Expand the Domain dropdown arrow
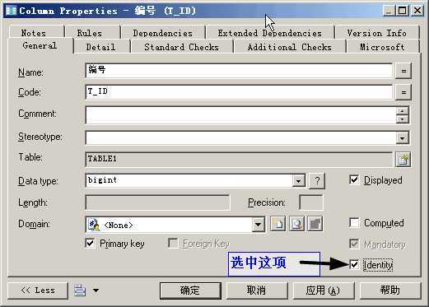This screenshot has height=307, width=429. pyautogui.click(x=258, y=225)
